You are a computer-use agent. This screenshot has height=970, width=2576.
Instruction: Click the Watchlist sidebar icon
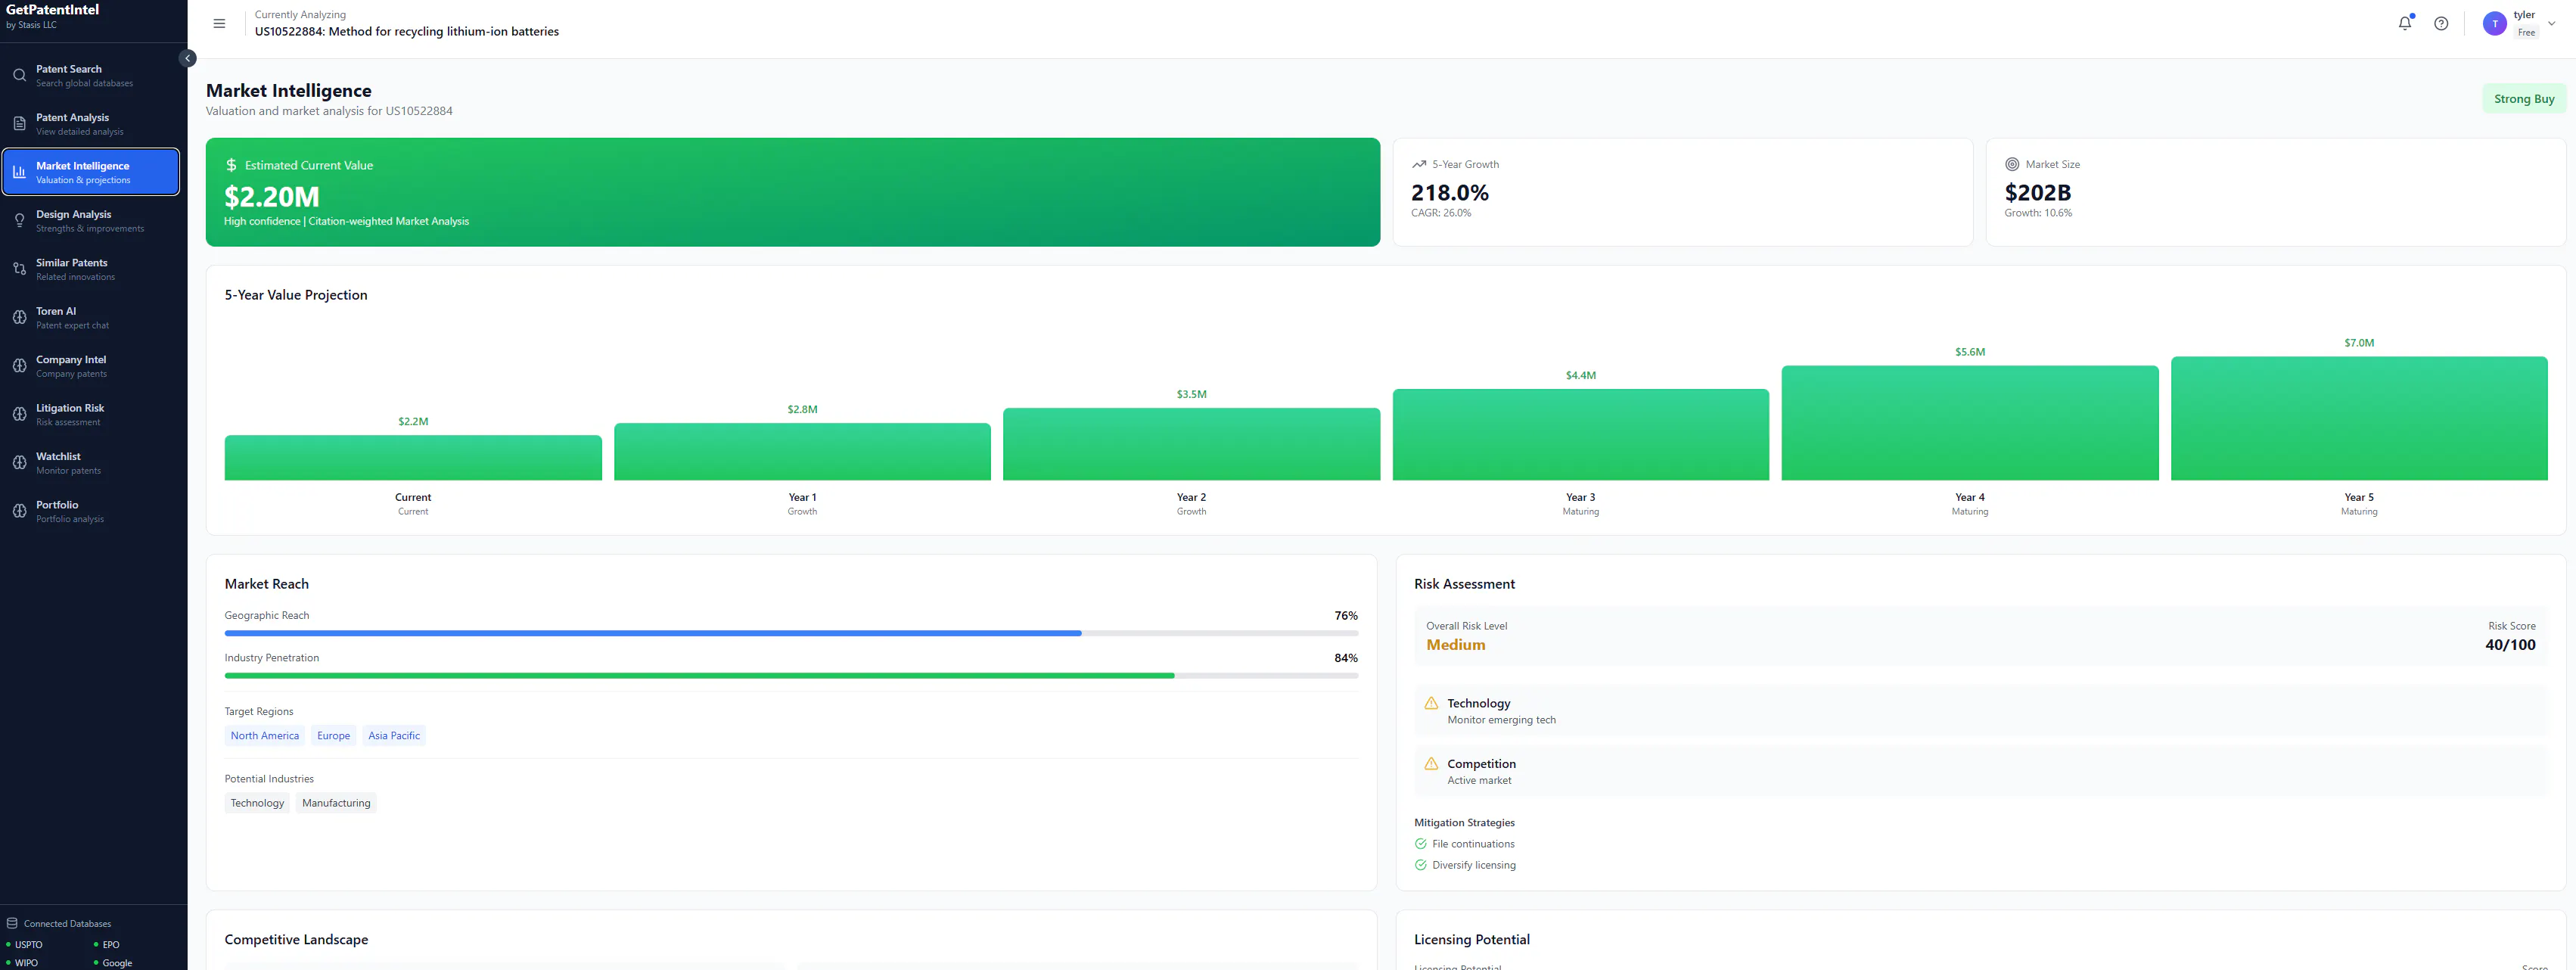(x=19, y=463)
